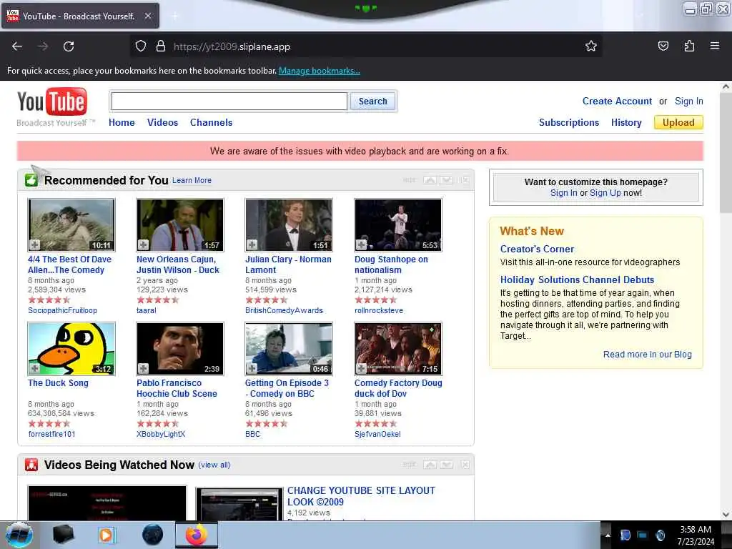This screenshot has height=549, width=732.
Task: Open the Home navigation item
Action: [x=122, y=122]
